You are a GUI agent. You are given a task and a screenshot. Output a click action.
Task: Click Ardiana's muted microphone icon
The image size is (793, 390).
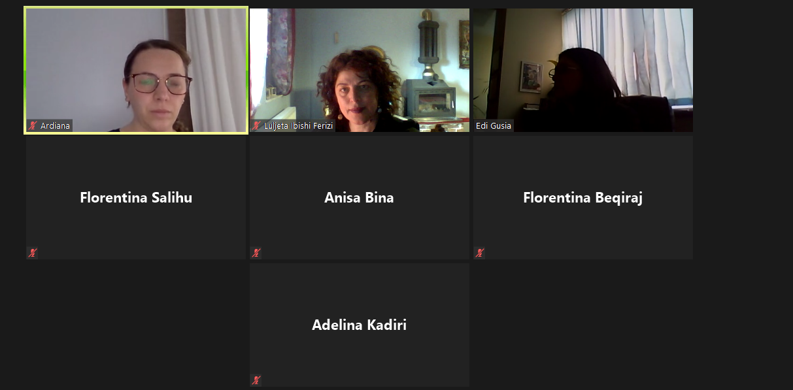pos(33,125)
